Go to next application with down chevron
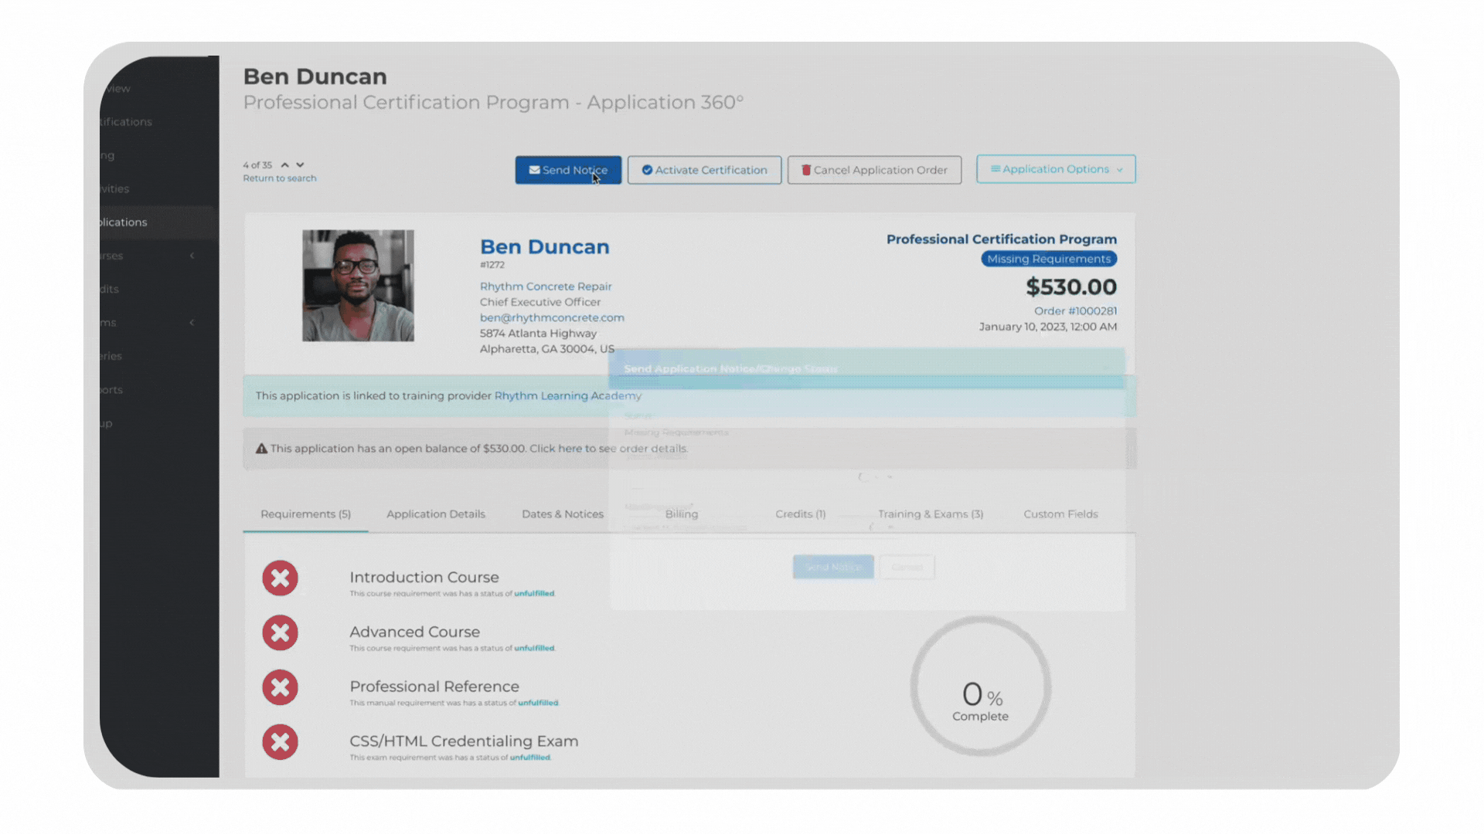 (300, 165)
